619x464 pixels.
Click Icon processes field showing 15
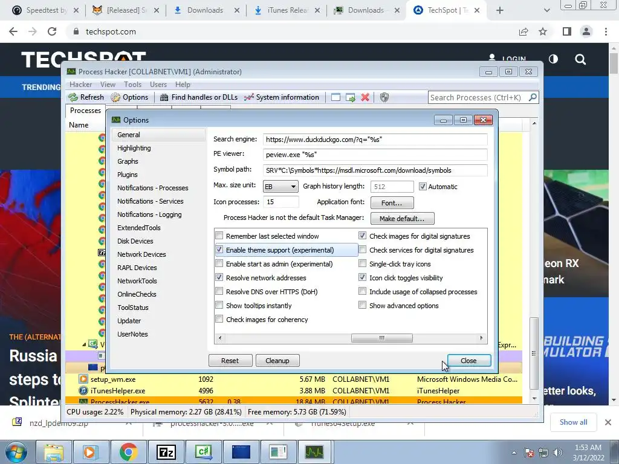(280, 202)
